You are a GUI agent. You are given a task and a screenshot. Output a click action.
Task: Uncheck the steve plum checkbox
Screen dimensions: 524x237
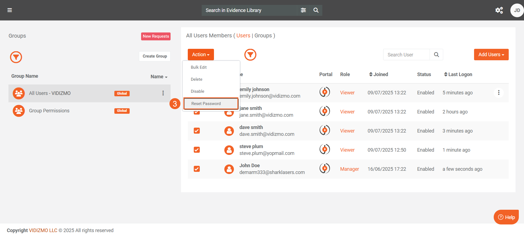click(x=197, y=150)
